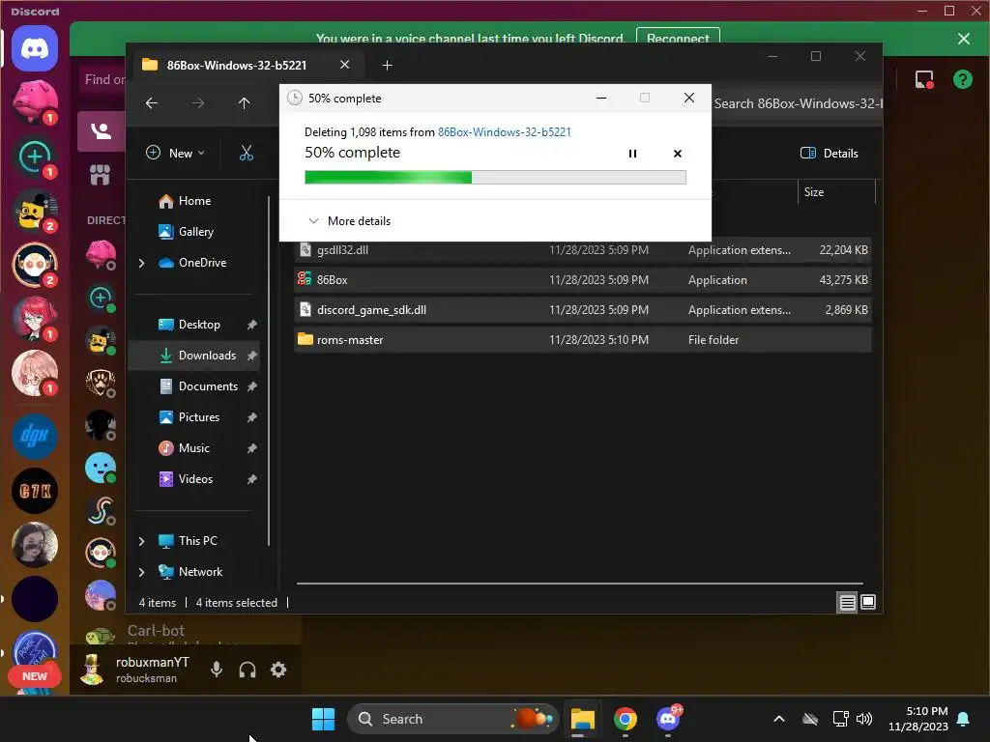The height and width of the screenshot is (742, 990).
Task: Open Google Chrome from taskbar
Action: (x=626, y=719)
